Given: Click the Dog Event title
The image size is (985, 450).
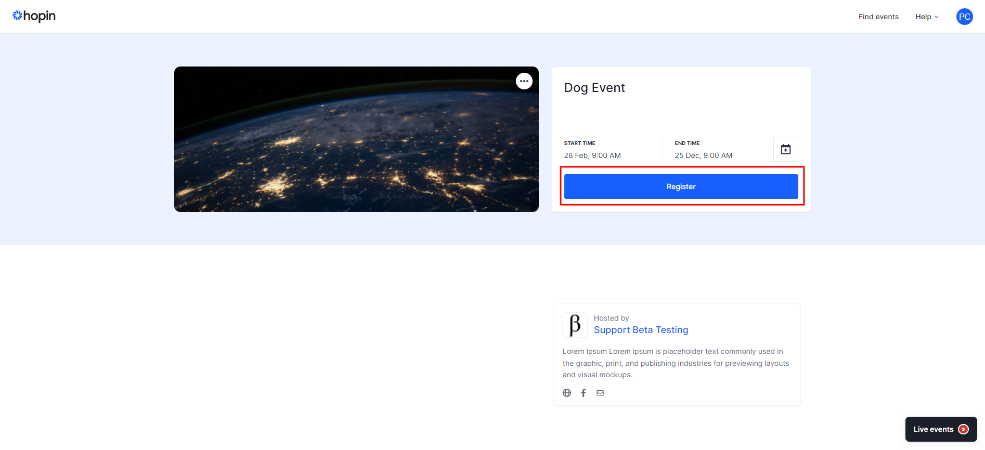Looking at the screenshot, I should coord(594,88).
